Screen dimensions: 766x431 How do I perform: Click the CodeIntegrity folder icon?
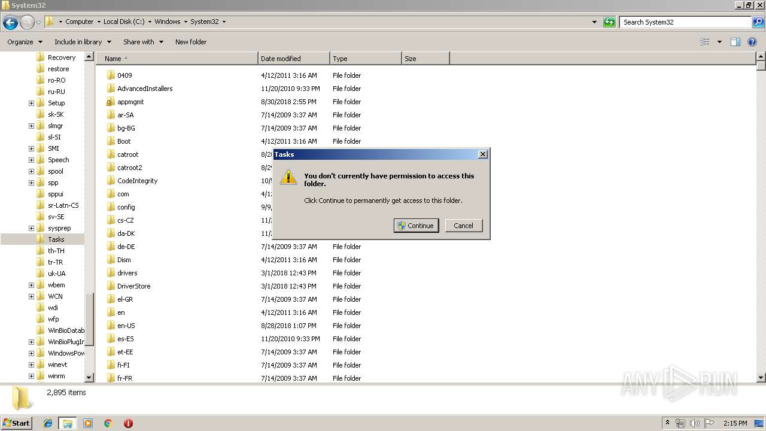(110, 181)
